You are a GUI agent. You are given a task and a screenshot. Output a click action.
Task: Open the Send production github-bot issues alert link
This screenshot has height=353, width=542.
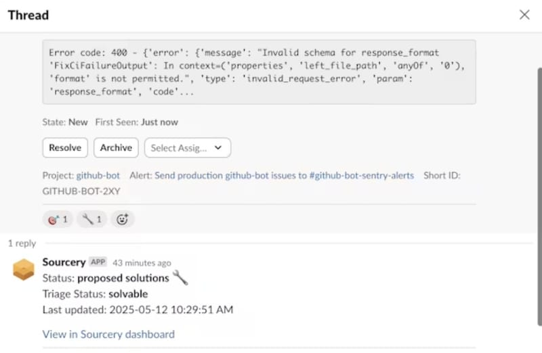click(x=284, y=175)
